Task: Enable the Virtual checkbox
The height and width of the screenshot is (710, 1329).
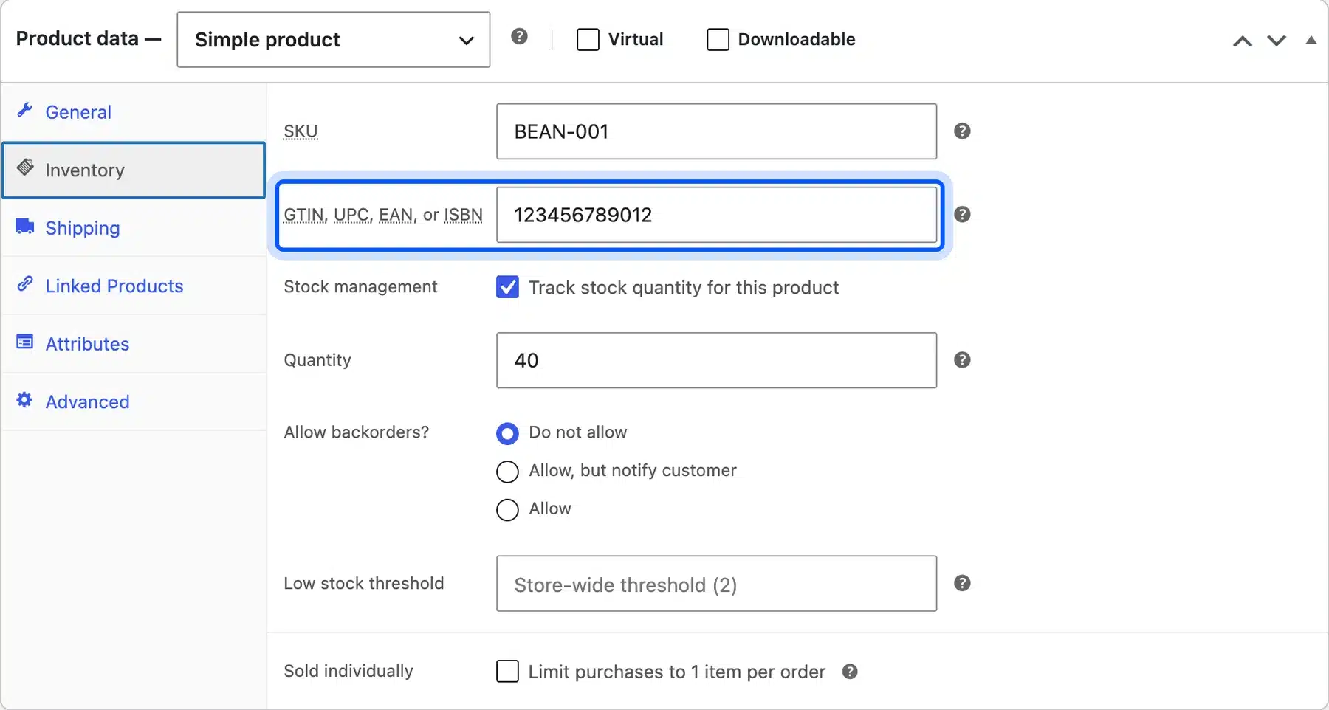Action: click(x=588, y=39)
